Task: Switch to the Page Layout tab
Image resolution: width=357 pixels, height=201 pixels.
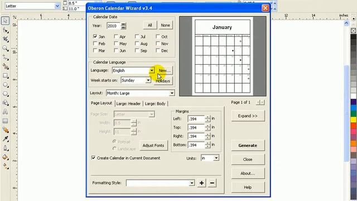Action: pos(102,103)
